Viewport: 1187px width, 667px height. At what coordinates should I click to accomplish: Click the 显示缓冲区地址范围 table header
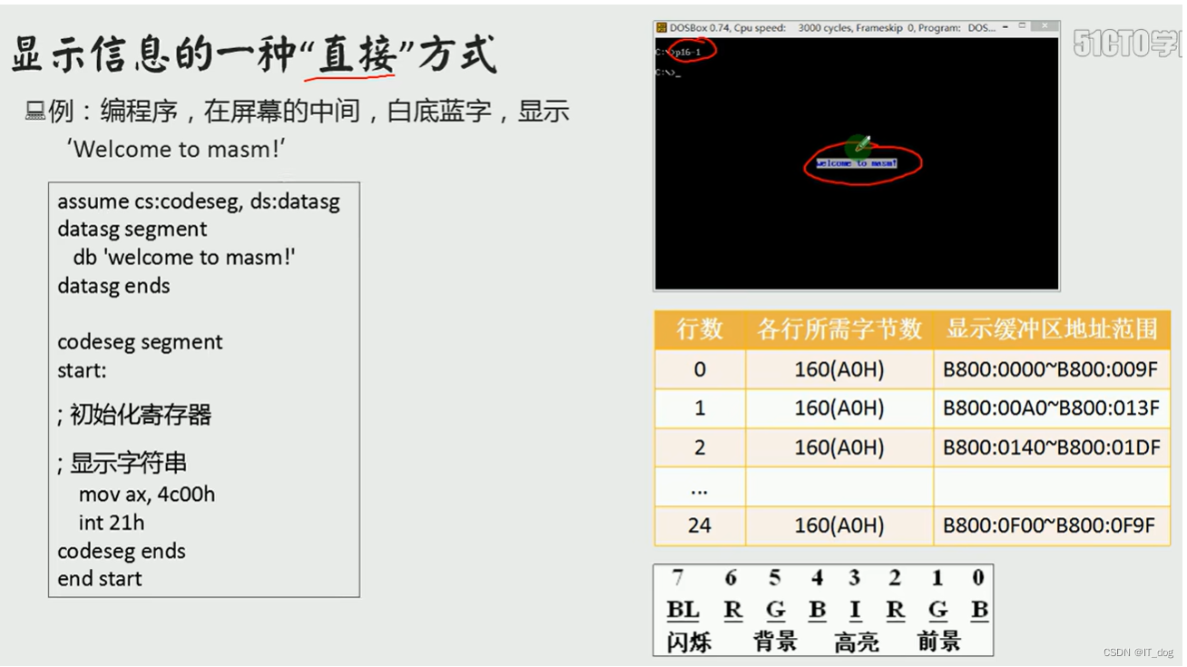click(x=1052, y=329)
